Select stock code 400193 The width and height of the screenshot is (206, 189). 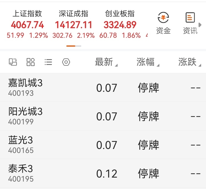pyautogui.click(x=21, y=93)
